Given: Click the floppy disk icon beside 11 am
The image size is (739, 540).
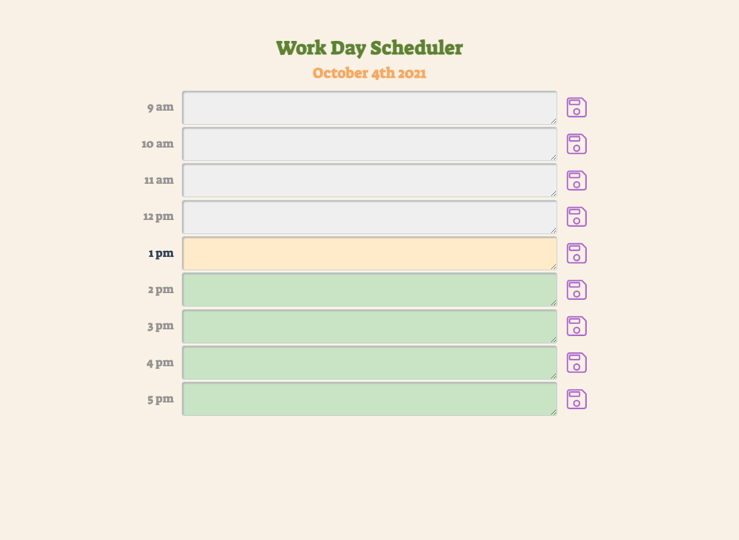Looking at the screenshot, I should (x=577, y=180).
